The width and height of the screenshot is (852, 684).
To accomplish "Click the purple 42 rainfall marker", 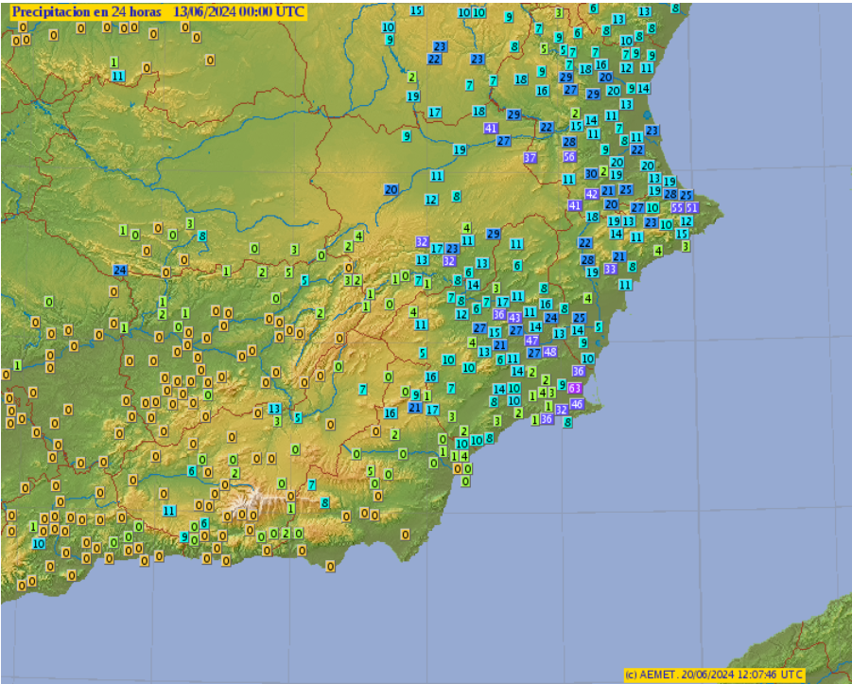I will [x=592, y=194].
